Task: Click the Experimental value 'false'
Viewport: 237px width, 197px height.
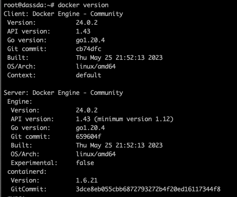Action: tap(85, 163)
